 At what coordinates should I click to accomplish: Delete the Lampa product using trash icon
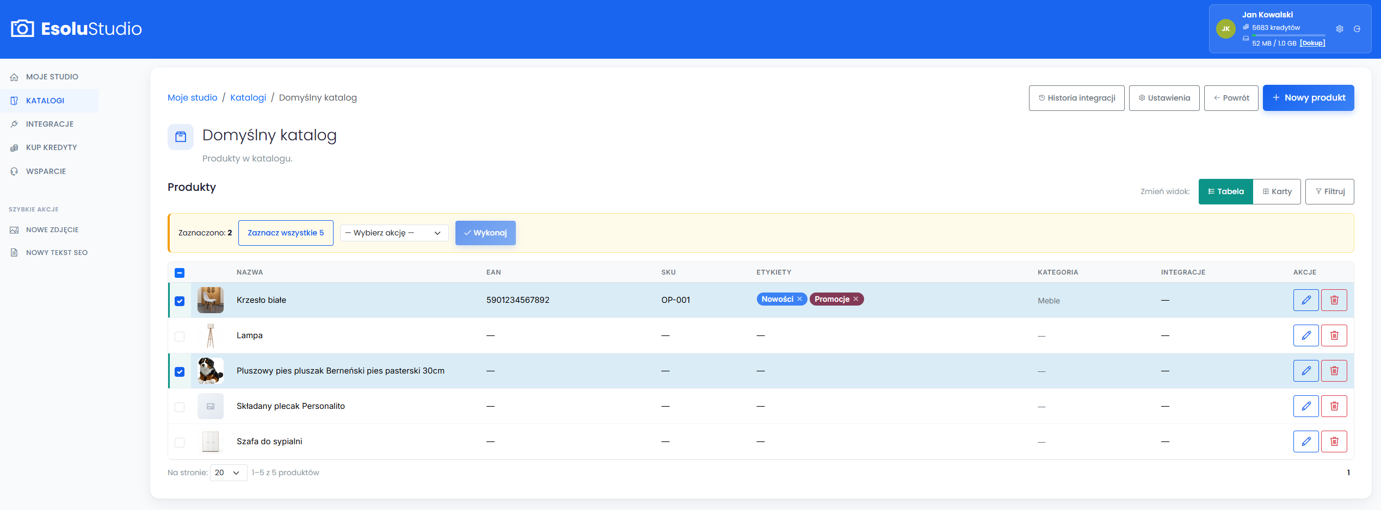[1334, 335]
